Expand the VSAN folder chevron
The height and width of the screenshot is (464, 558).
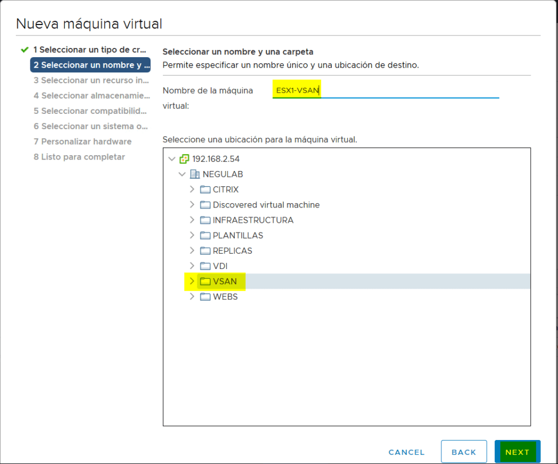pos(192,282)
